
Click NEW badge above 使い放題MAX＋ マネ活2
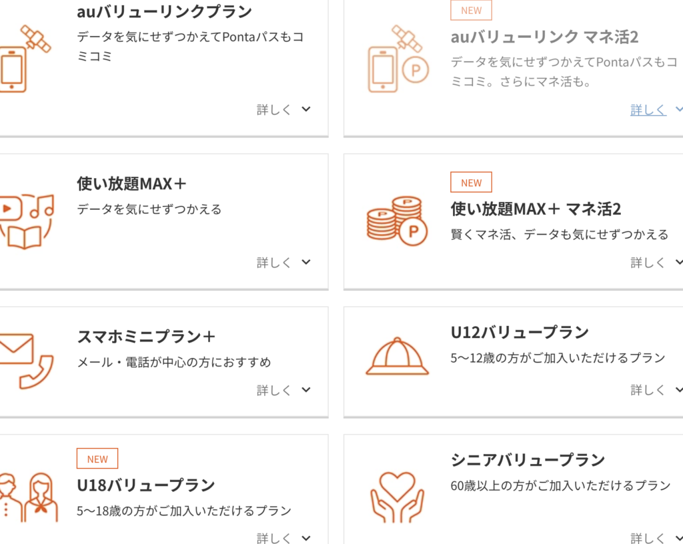click(471, 183)
